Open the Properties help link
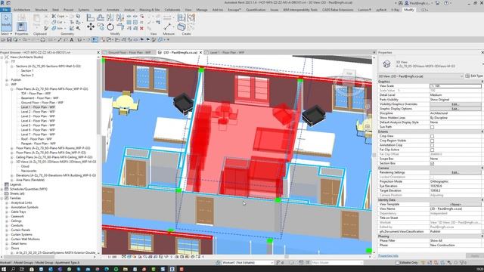This screenshot has width=484, height=272. [388, 255]
